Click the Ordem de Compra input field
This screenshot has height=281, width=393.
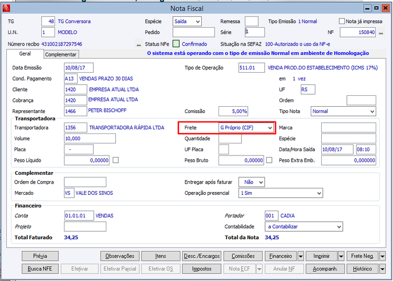(85, 182)
